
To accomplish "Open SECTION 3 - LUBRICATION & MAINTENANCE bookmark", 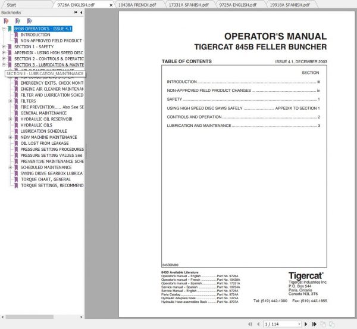I will click(49, 65).
